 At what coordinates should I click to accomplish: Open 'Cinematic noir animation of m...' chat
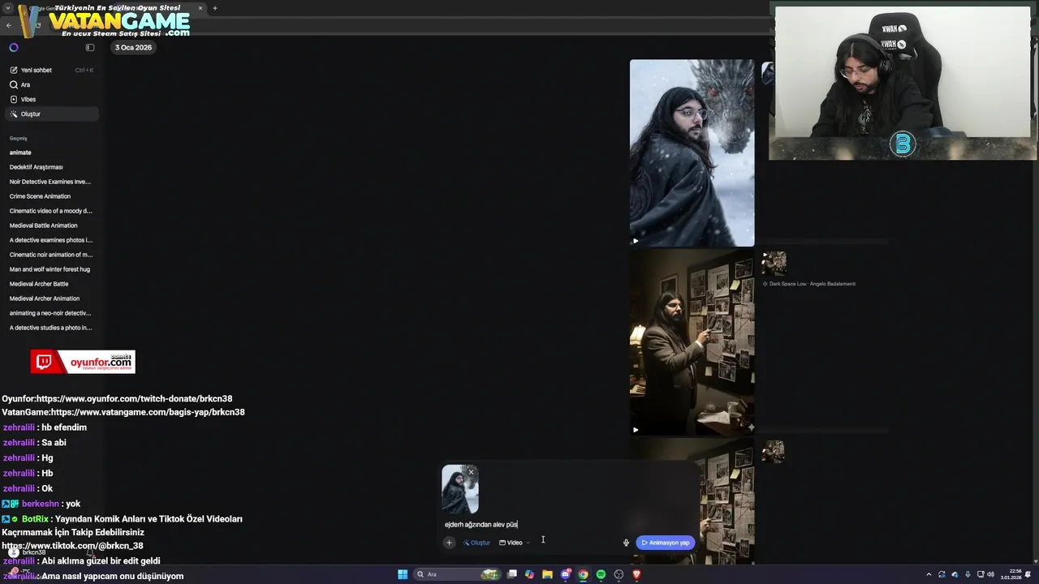pos(51,255)
